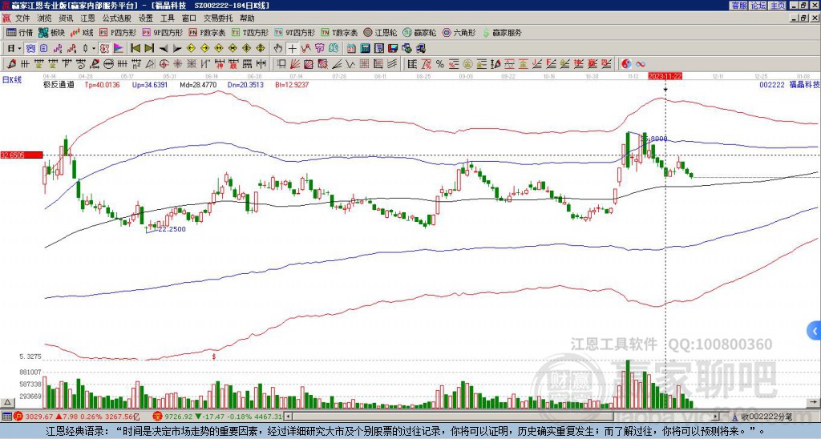Click the Dn=20.3513 indicator value
Viewport: 821px width, 439px height.
tap(245, 84)
